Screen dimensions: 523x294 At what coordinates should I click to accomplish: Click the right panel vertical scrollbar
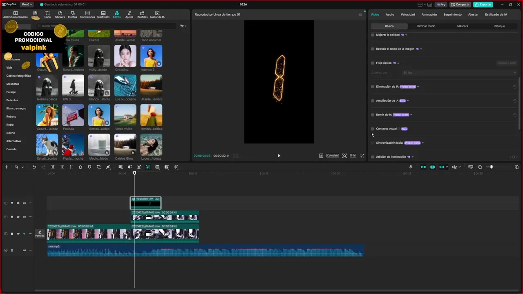(x=519, y=103)
